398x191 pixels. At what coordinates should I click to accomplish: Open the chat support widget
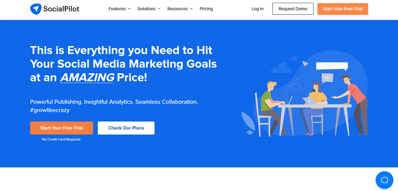pos(384,180)
